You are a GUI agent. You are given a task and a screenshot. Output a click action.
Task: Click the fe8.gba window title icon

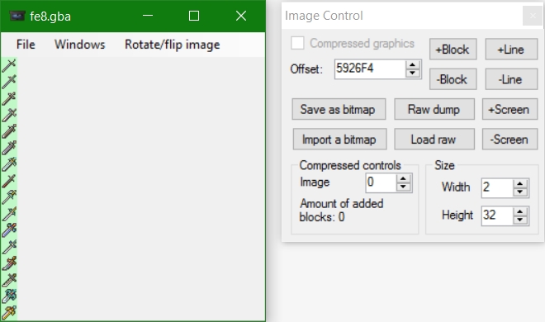click(x=17, y=16)
